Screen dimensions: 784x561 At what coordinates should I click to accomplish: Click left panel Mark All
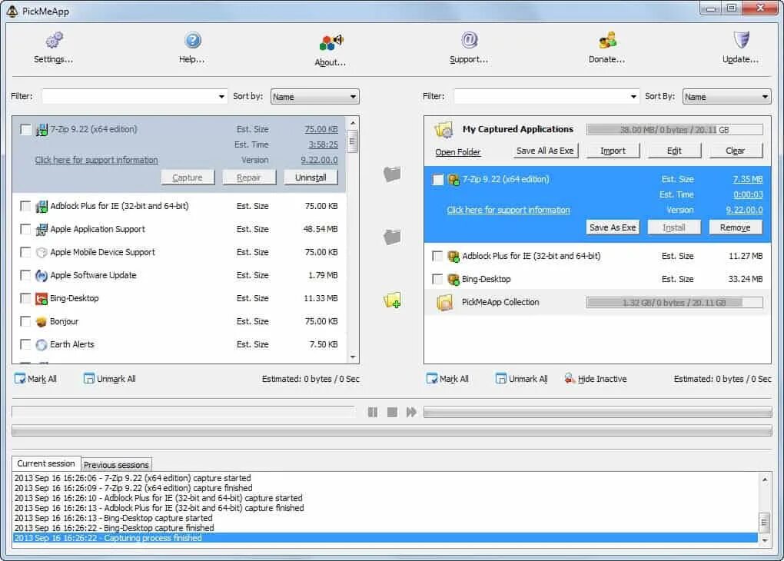tap(35, 379)
